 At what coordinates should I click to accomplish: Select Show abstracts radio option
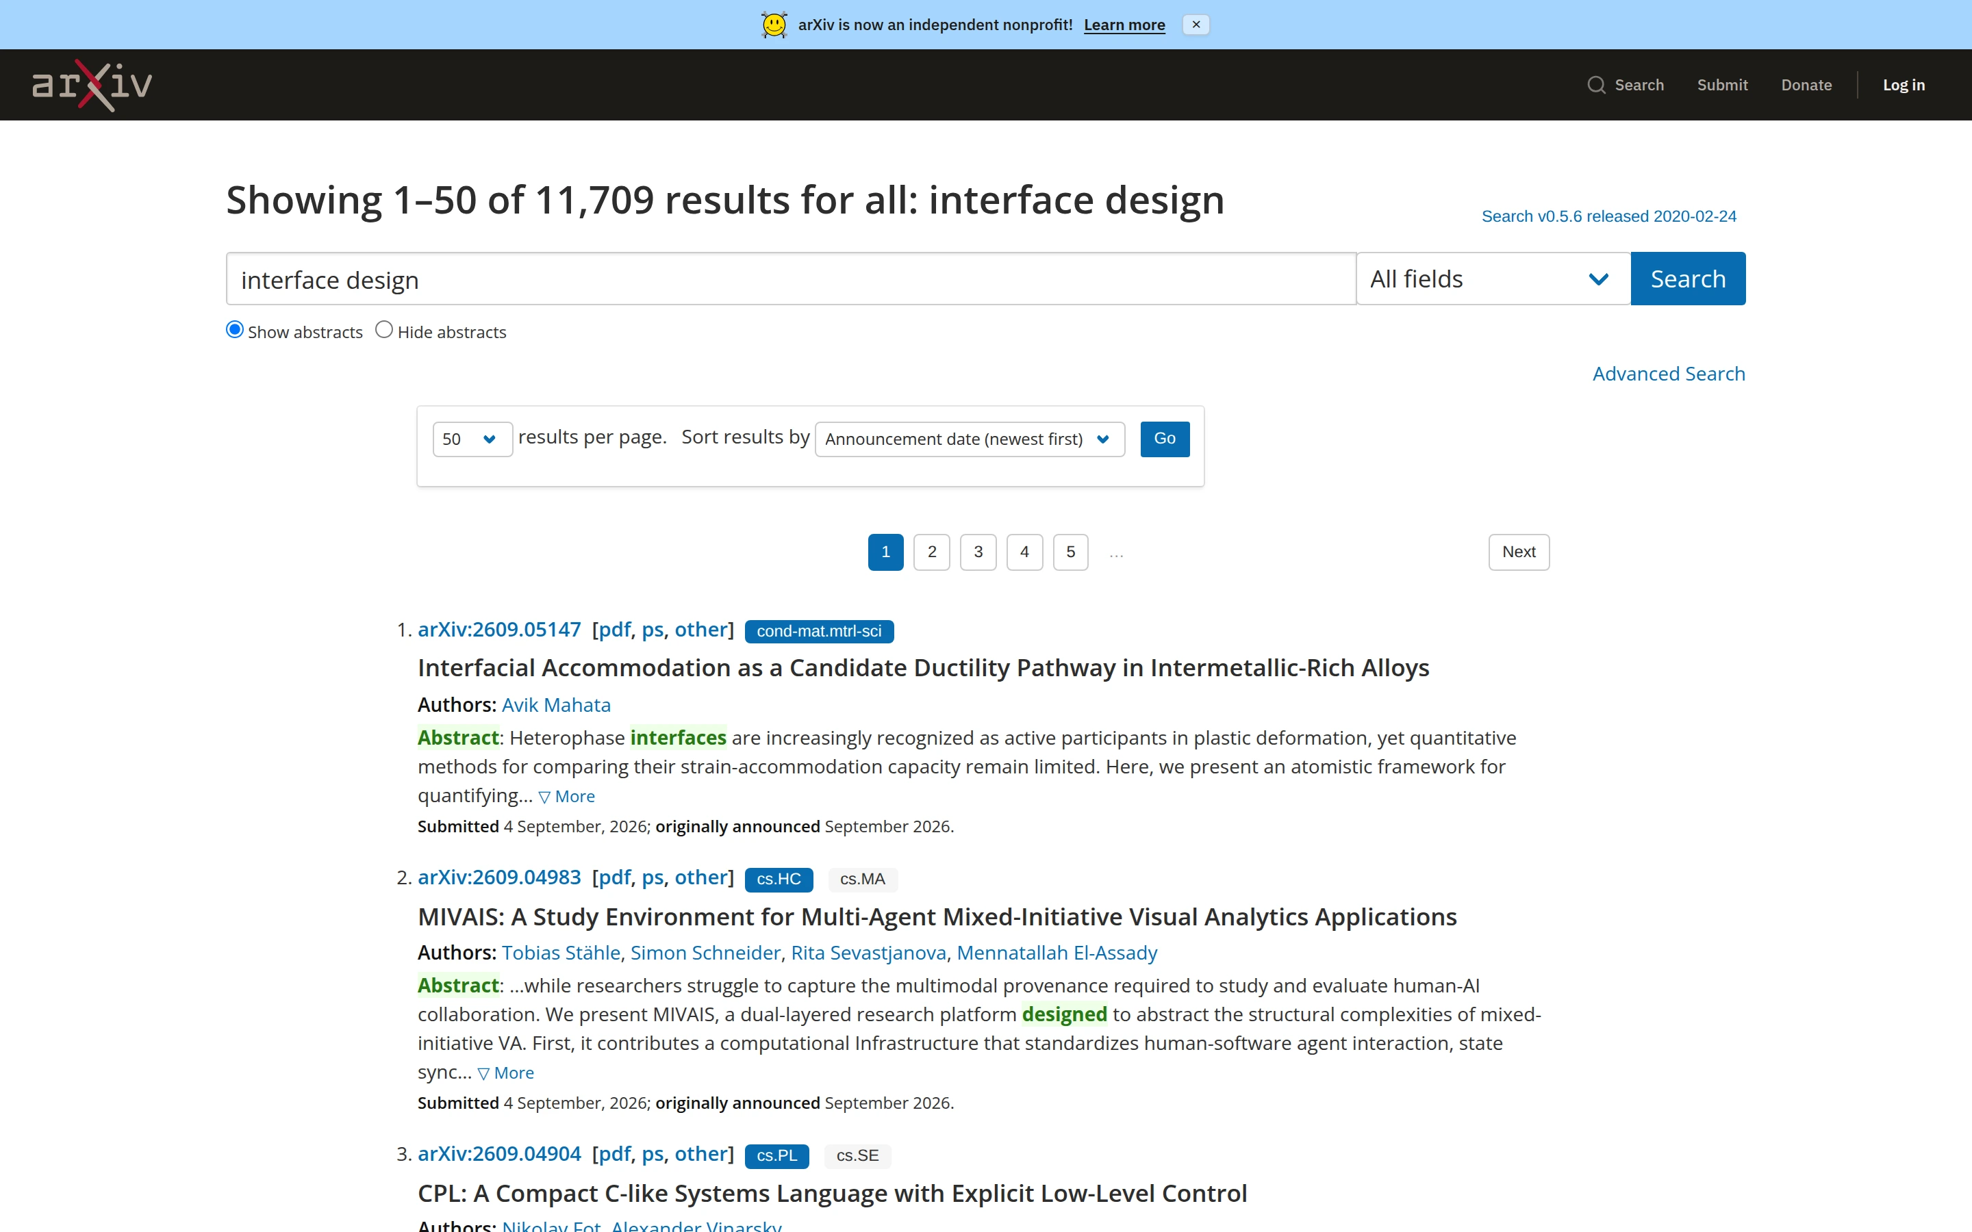click(x=235, y=330)
